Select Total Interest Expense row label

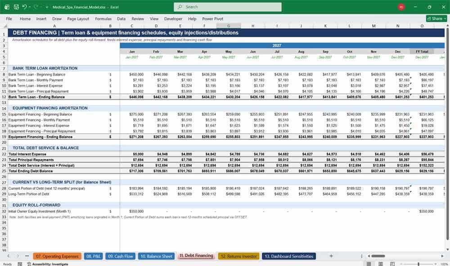(x=27, y=154)
